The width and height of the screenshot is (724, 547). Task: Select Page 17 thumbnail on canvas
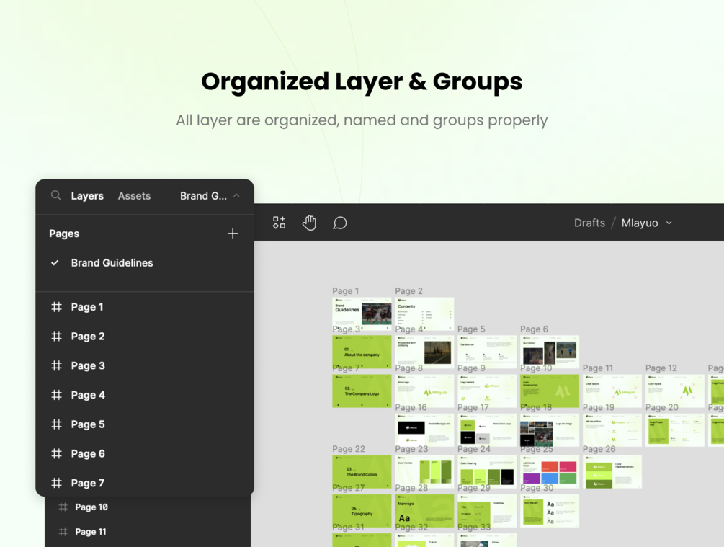[487, 430]
